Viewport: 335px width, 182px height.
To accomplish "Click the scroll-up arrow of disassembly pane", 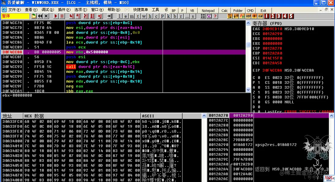I will click(248, 23).
